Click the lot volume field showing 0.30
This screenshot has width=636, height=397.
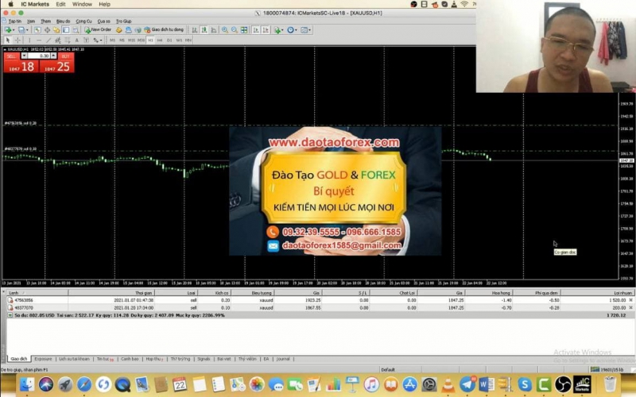(38, 56)
